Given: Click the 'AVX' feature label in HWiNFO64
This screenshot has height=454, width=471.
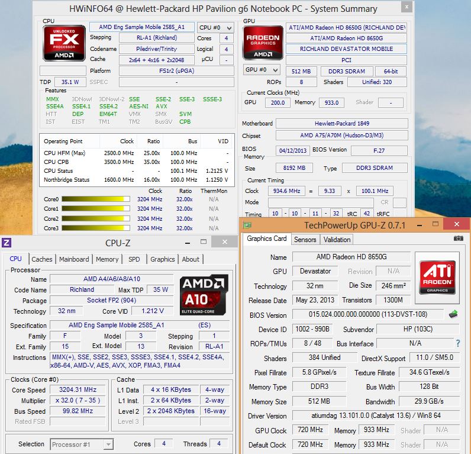Looking at the screenshot, I should 162,107.
